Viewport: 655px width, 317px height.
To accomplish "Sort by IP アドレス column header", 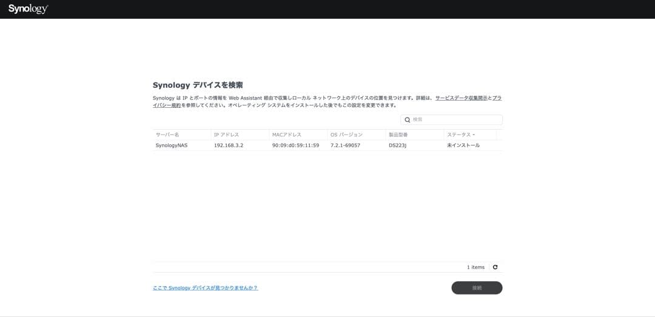I will tap(240, 135).
